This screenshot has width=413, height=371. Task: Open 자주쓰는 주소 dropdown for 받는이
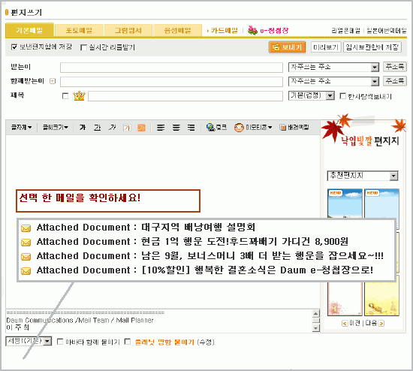pos(333,68)
